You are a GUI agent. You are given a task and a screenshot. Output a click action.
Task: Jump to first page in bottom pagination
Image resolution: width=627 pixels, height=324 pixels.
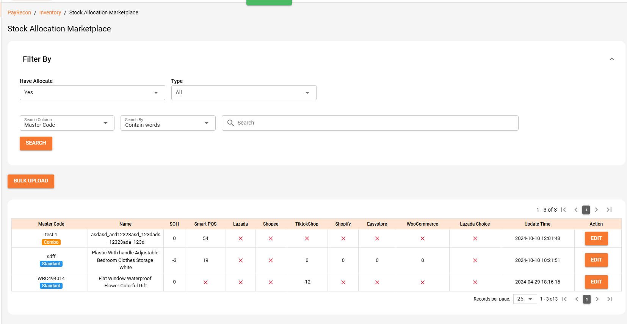point(564,299)
